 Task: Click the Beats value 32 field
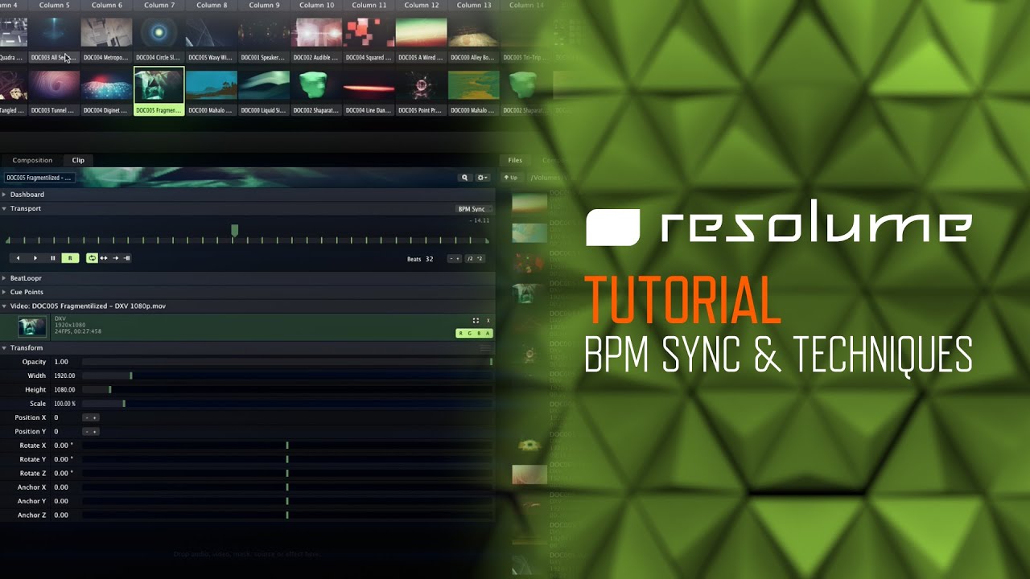tap(429, 259)
